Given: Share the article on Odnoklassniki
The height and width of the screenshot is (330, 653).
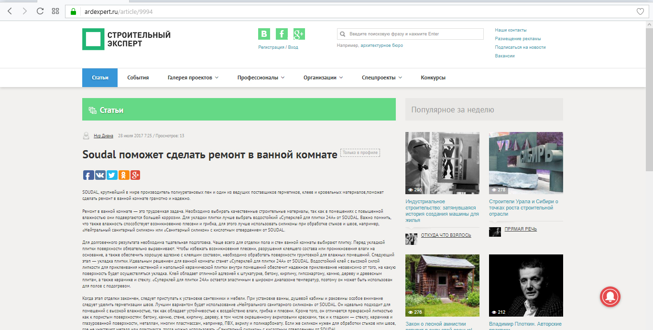Looking at the screenshot, I should tap(123, 175).
